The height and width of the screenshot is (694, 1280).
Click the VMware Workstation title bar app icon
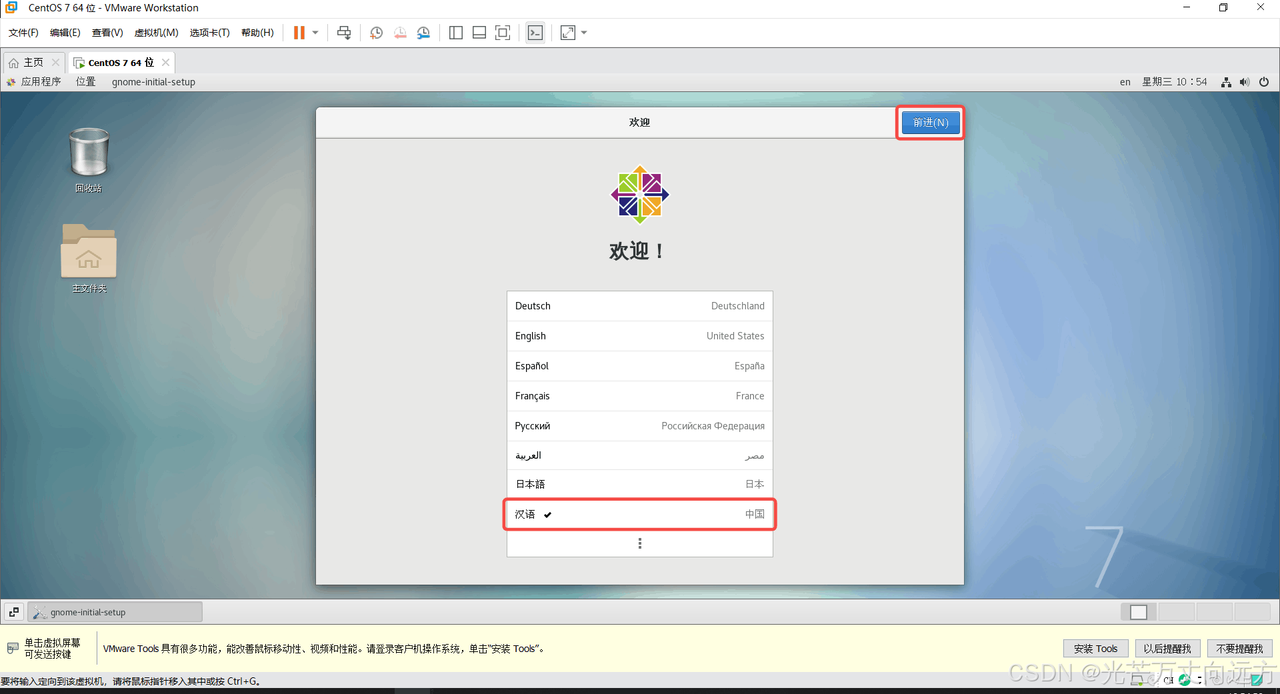point(11,7)
